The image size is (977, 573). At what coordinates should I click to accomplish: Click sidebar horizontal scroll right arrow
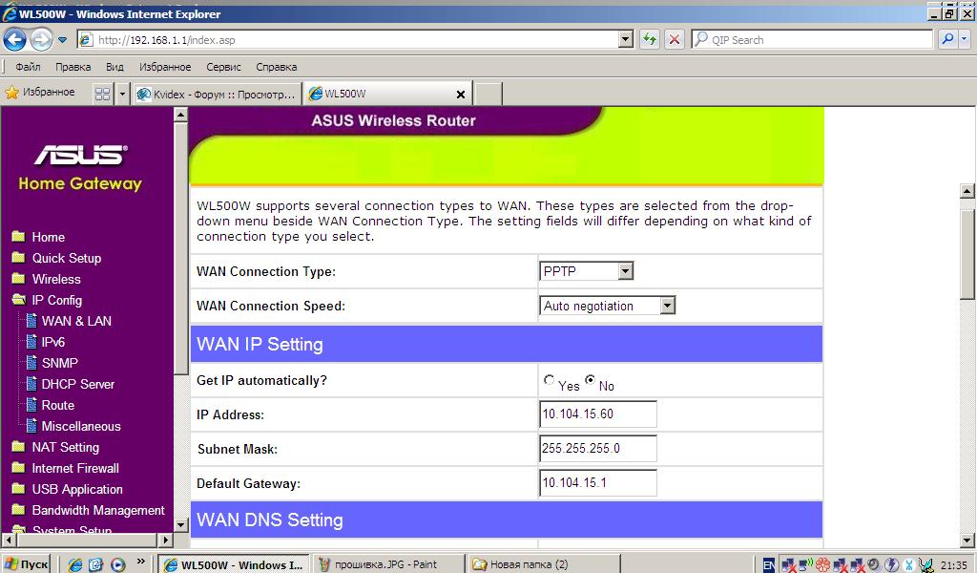point(166,540)
